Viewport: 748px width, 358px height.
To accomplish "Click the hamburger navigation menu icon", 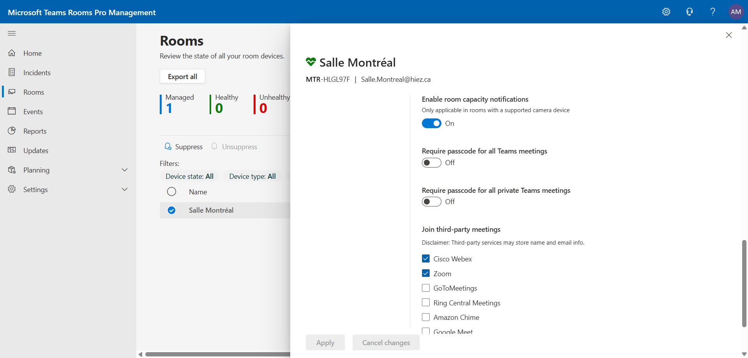I will (x=12, y=34).
